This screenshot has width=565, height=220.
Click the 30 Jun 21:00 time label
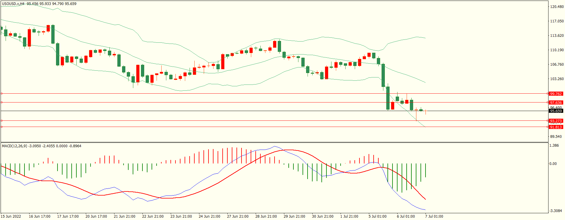click(x=323, y=216)
